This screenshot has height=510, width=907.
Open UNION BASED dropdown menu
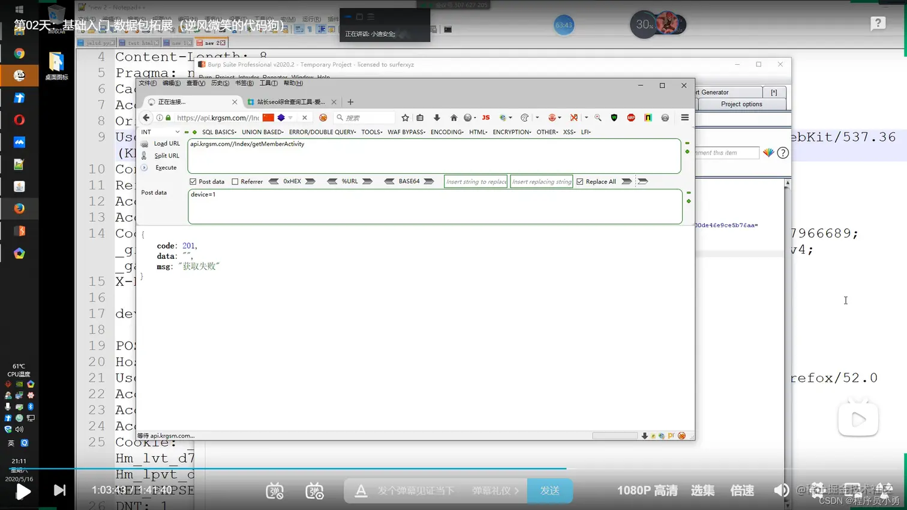click(263, 132)
